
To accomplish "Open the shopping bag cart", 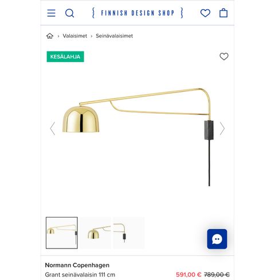I will [x=223, y=13].
